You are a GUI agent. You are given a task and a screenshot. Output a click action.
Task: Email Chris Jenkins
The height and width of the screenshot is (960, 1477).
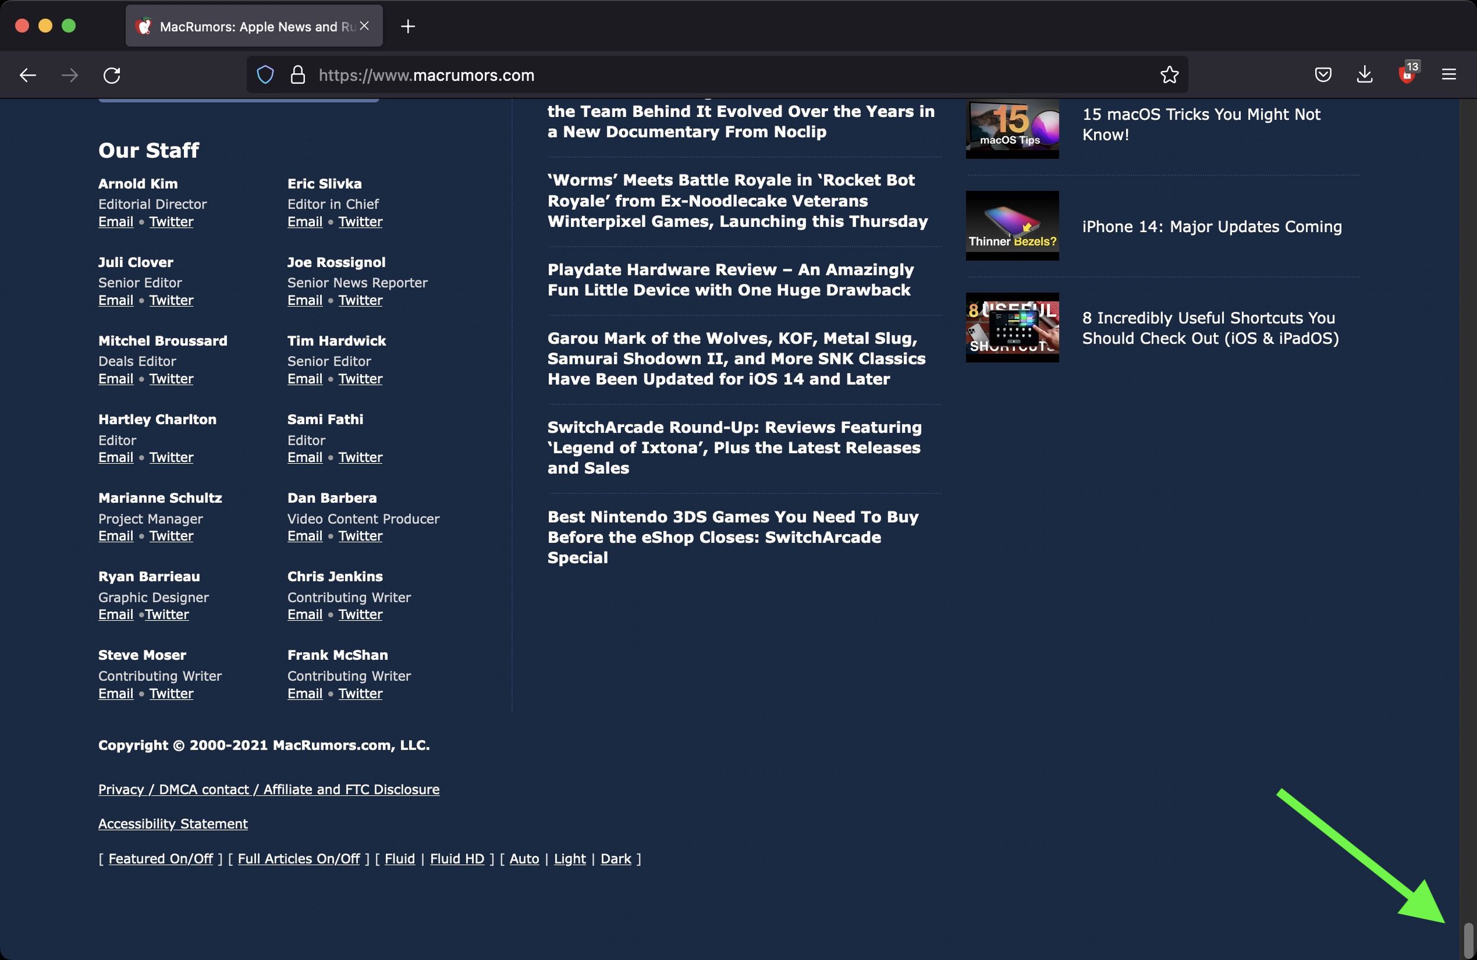305,614
